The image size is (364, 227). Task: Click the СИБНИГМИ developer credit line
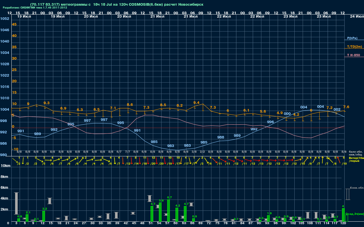click(35, 8)
